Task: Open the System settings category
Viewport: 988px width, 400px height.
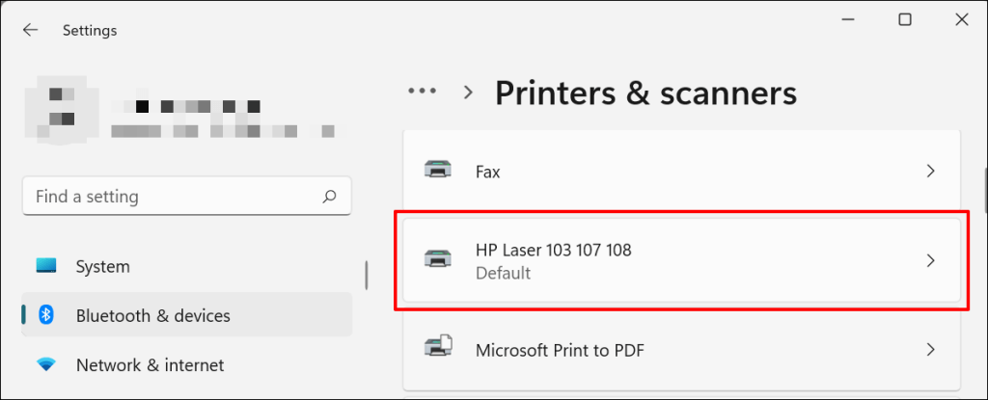Action: (x=102, y=266)
